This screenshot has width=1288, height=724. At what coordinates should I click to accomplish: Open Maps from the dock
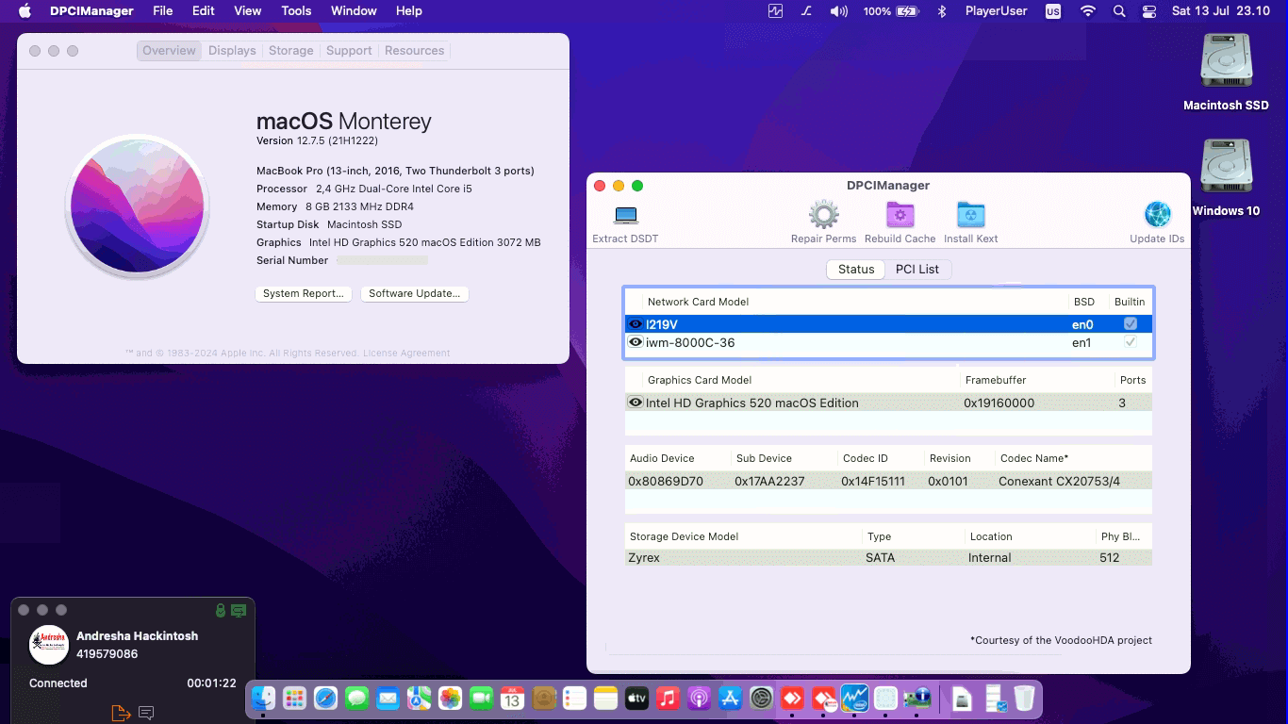pos(419,699)
